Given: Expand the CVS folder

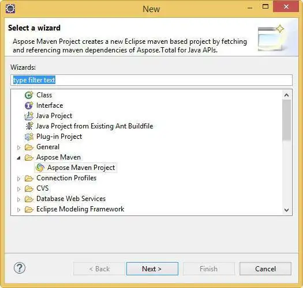Looking at the screenshot, I should [18, 189].
